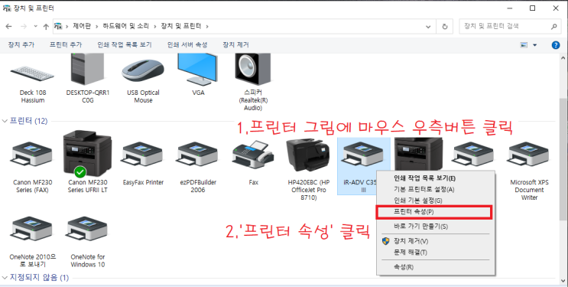Click 장치 추가 toolbar button
Viewport: 568px width, 287px height.
coord(21,45)
